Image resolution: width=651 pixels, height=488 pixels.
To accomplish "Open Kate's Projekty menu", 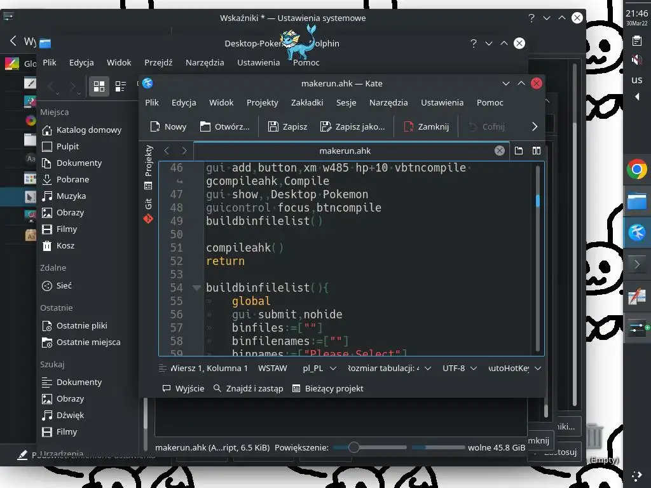I will [x=262, y=102].
